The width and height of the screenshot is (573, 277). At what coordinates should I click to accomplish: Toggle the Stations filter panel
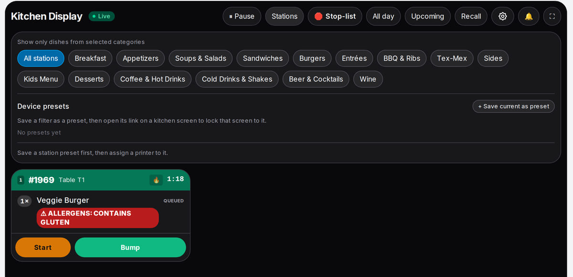285,16
